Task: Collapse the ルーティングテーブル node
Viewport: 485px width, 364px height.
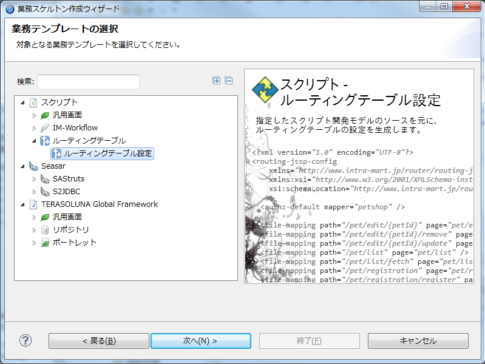Action: pyautogui.click(x=35, y=141)
